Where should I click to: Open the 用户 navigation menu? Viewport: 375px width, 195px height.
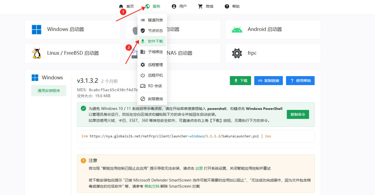(x=179, y=6)
